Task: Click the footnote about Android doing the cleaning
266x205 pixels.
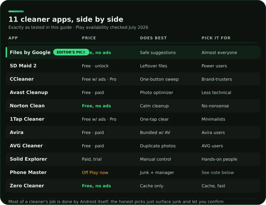Action: point(116,202)
